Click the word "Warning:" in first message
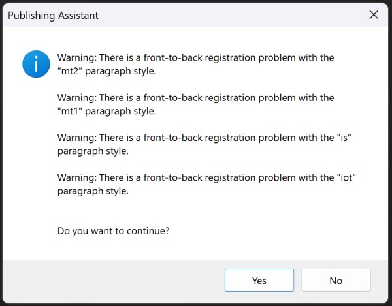The image size is (392, 306). point(76,58)
